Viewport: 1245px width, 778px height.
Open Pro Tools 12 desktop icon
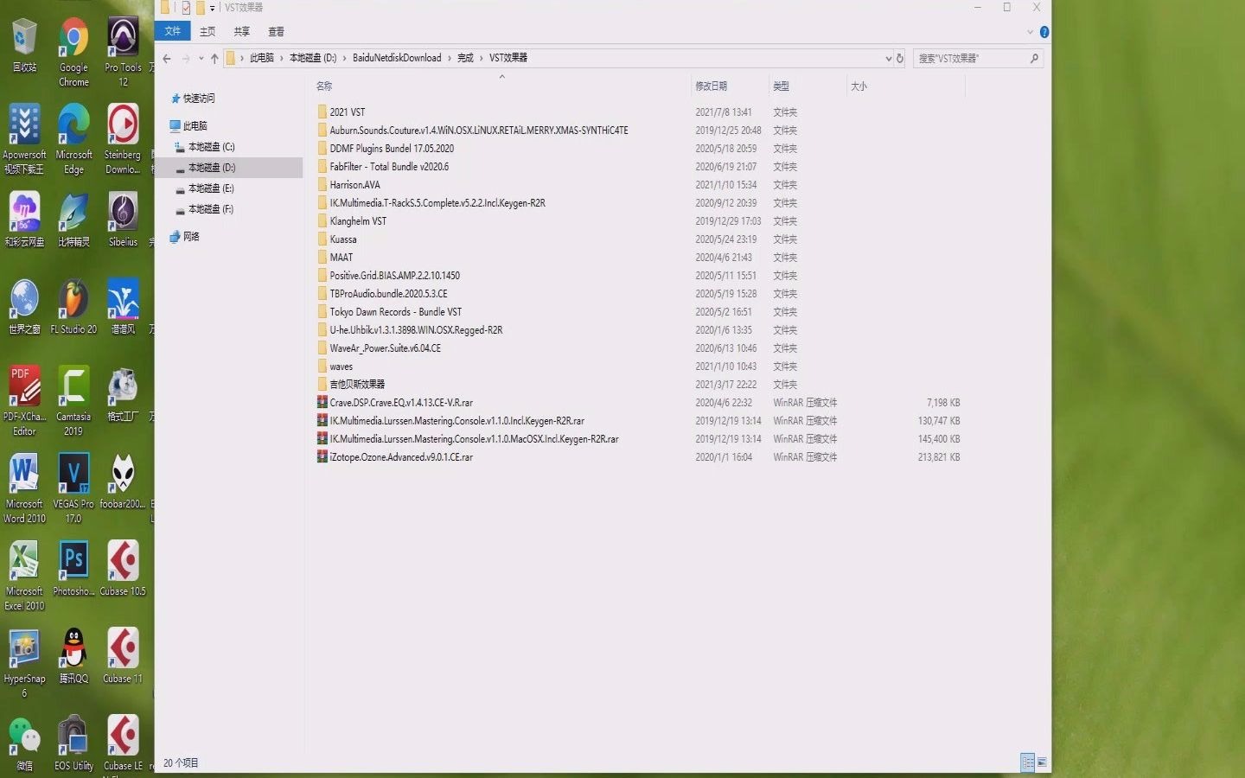point(123,52)
